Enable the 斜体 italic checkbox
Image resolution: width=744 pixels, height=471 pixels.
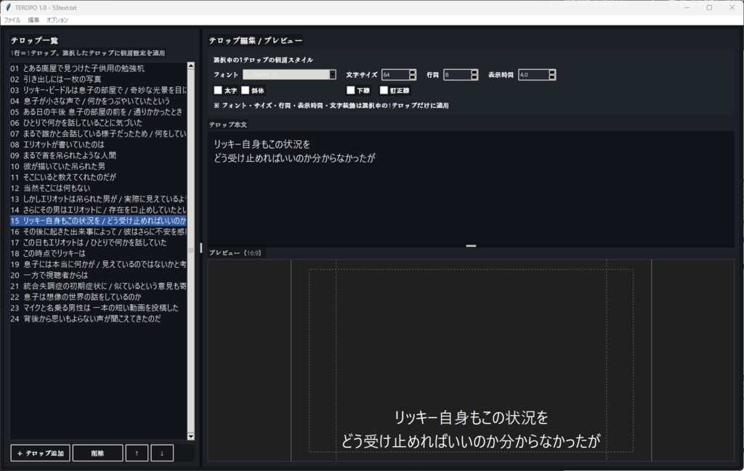pyautogui.click(x=245, y=90)
